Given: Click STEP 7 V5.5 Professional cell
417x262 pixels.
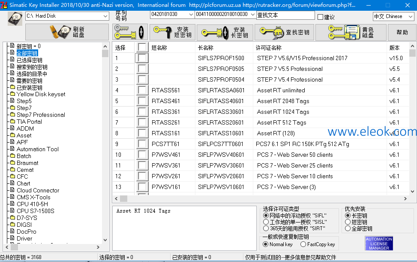Looking at the screenshot, I should 290,69.
